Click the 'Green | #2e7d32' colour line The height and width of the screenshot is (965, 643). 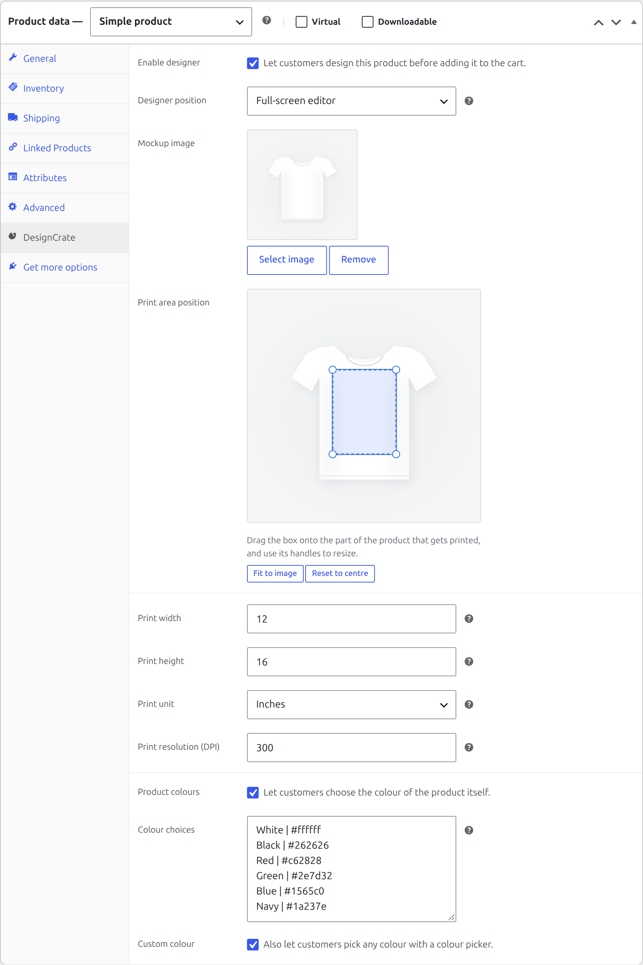294,876
